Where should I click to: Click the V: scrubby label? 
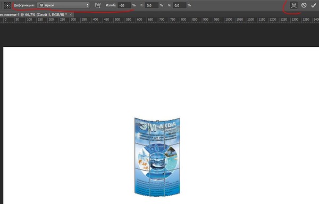(x=170, y=5)
